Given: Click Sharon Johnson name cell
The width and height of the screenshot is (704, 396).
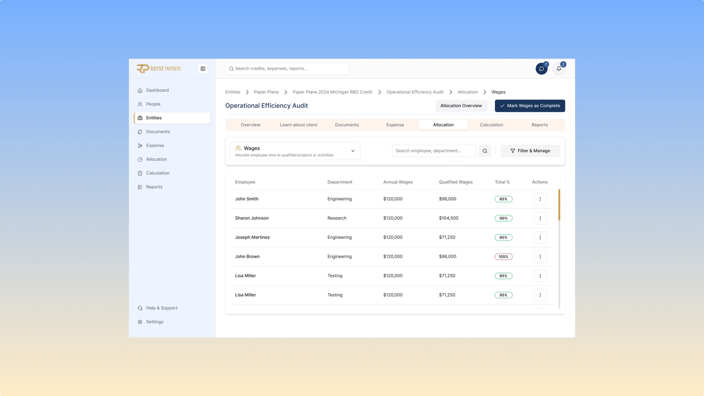Looking at the screenshot, I should (x=252, y=218).
